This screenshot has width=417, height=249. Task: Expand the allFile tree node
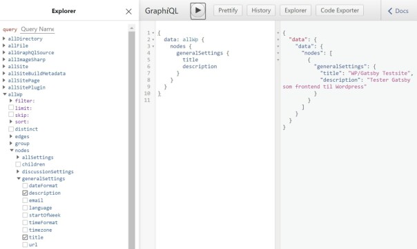[4, 45]
